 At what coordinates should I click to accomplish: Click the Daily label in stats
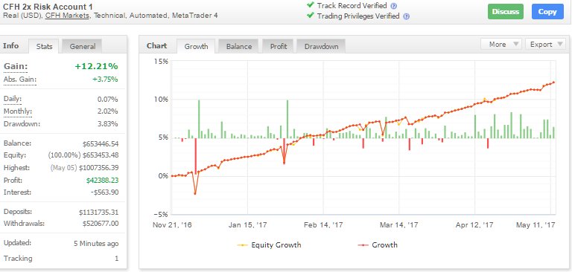pyautogui.click(x=13, y=99)
